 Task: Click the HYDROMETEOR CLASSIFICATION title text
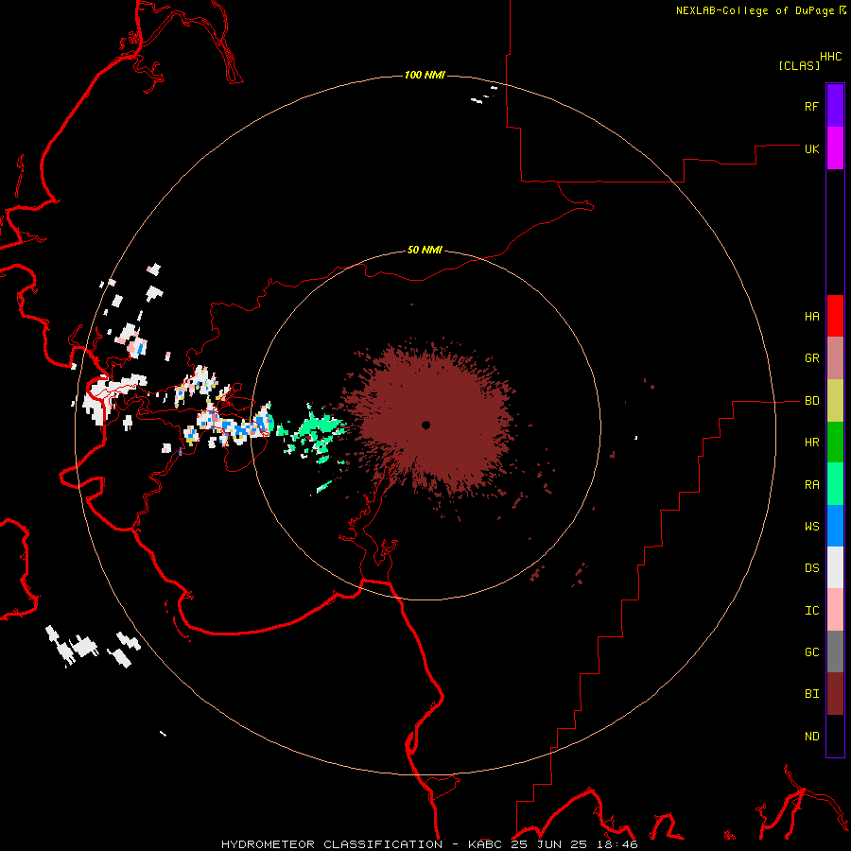(332, 844)
